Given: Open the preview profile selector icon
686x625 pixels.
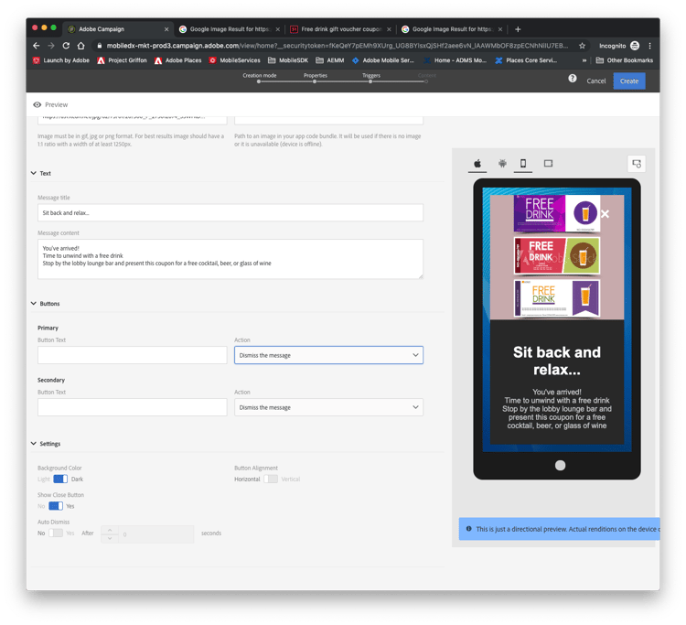Looking at the screenshot, I should pos(636,164).
